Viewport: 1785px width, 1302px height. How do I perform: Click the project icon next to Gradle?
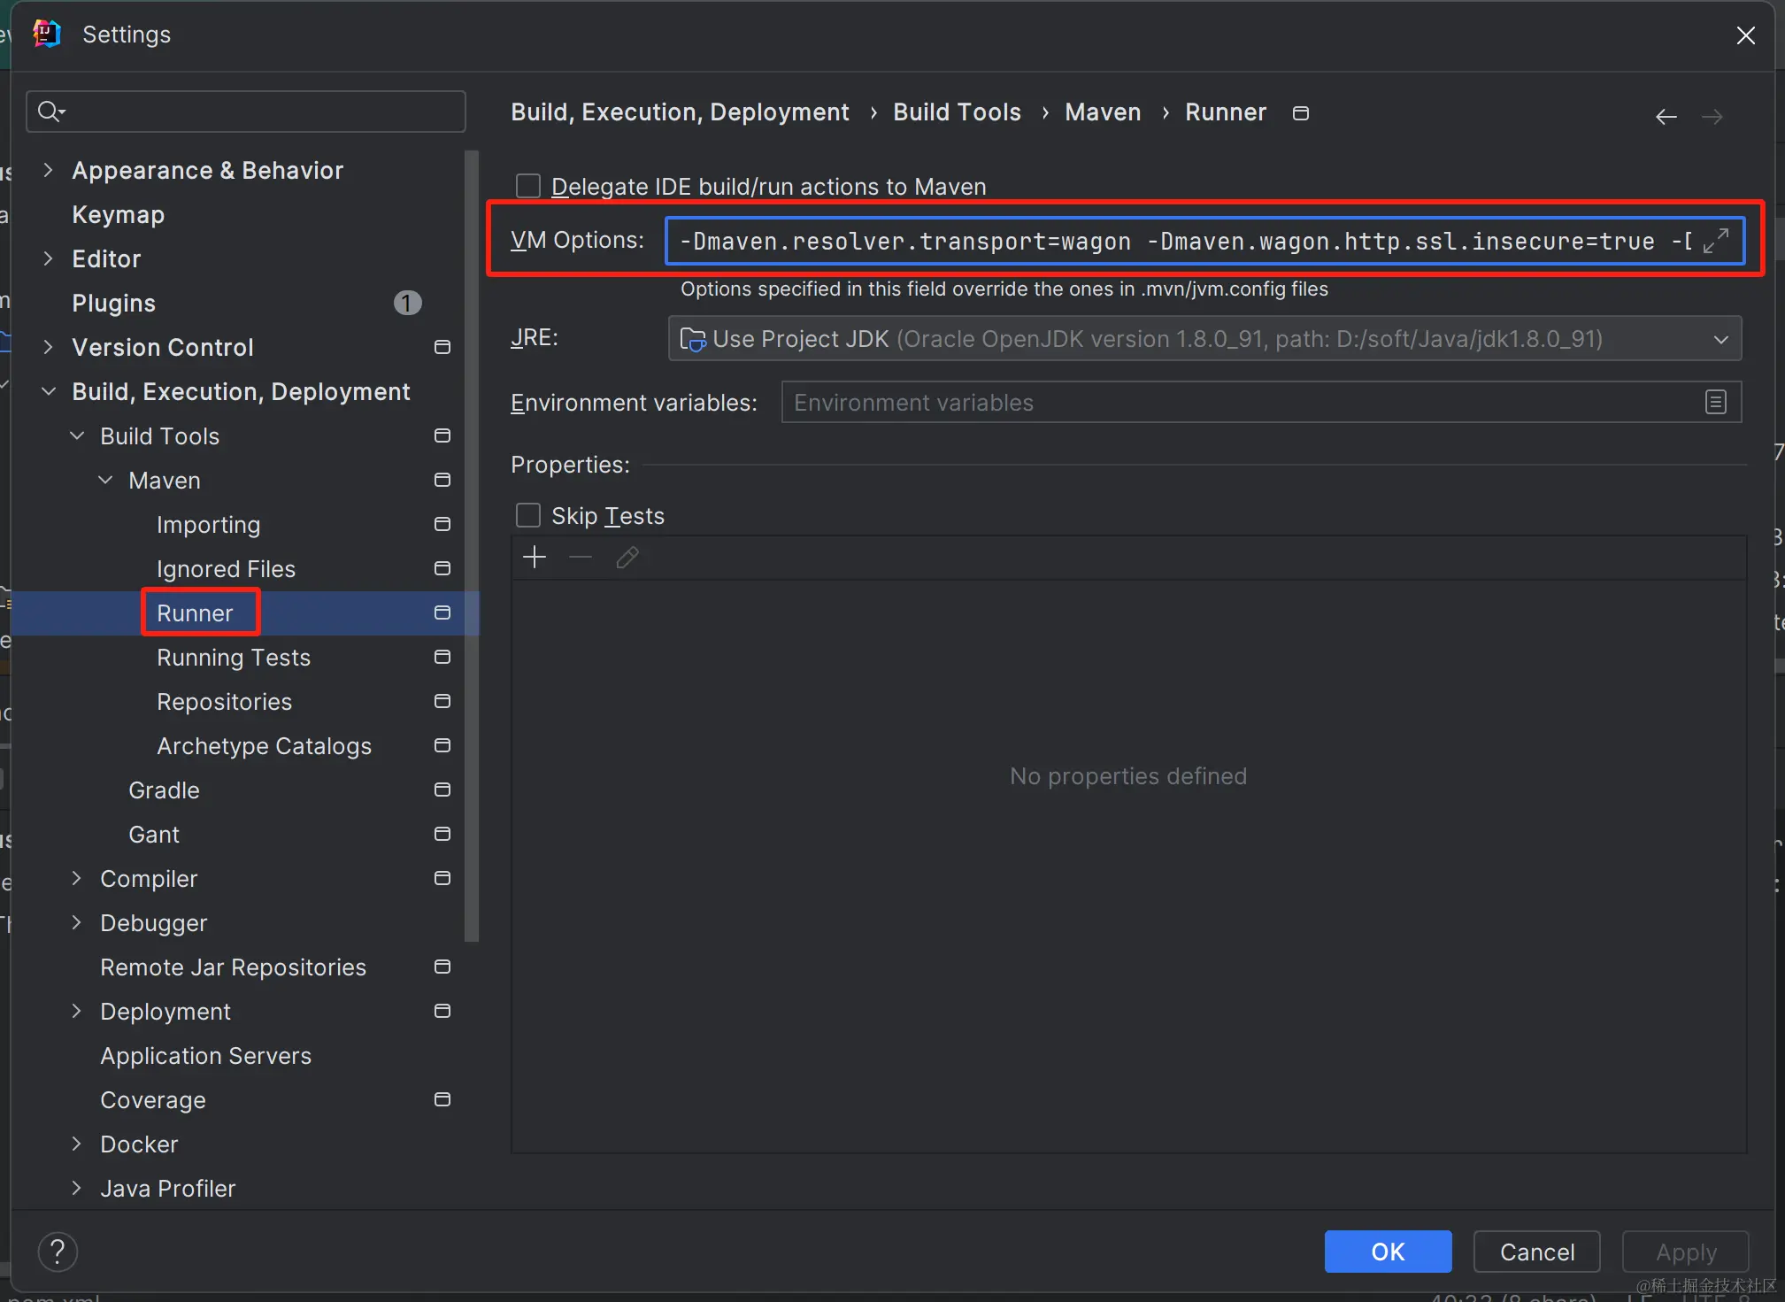pyautogui.click(x=442, y=790)
